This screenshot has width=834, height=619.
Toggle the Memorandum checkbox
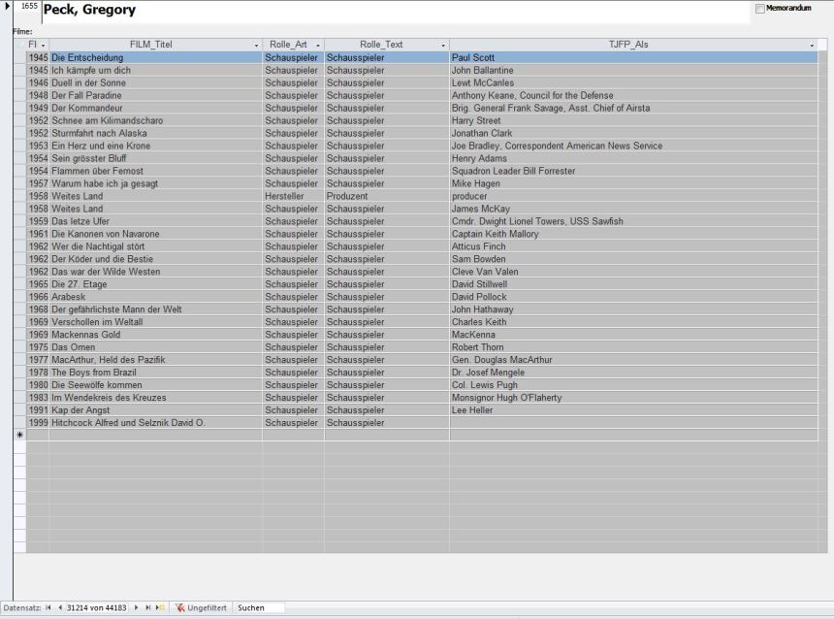click(759, 9)
